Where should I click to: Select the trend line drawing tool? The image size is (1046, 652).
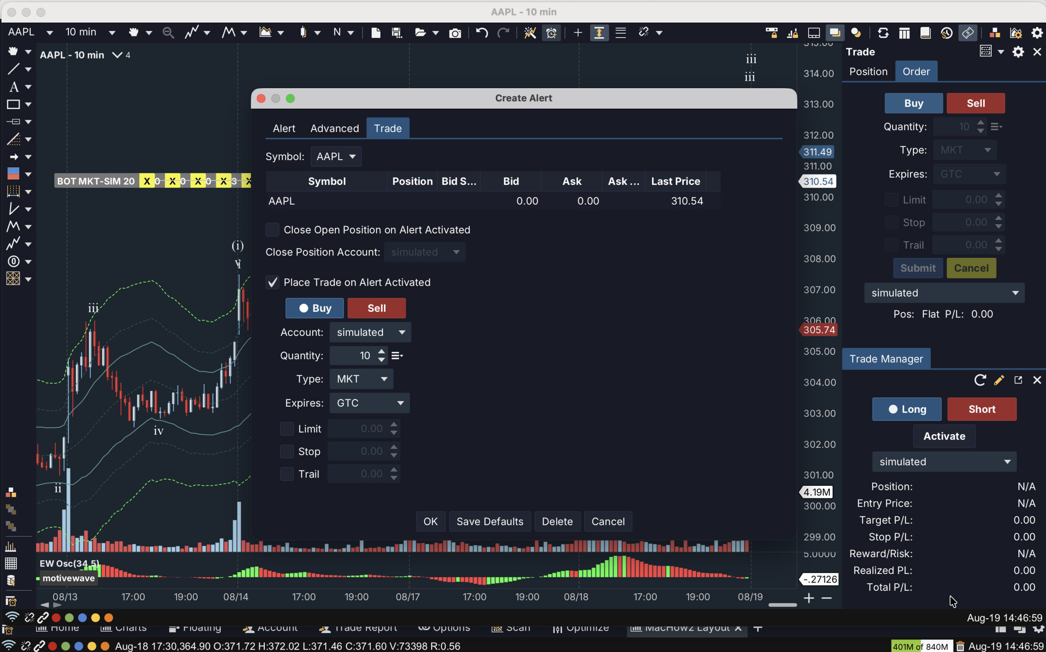tap(13, 69)
